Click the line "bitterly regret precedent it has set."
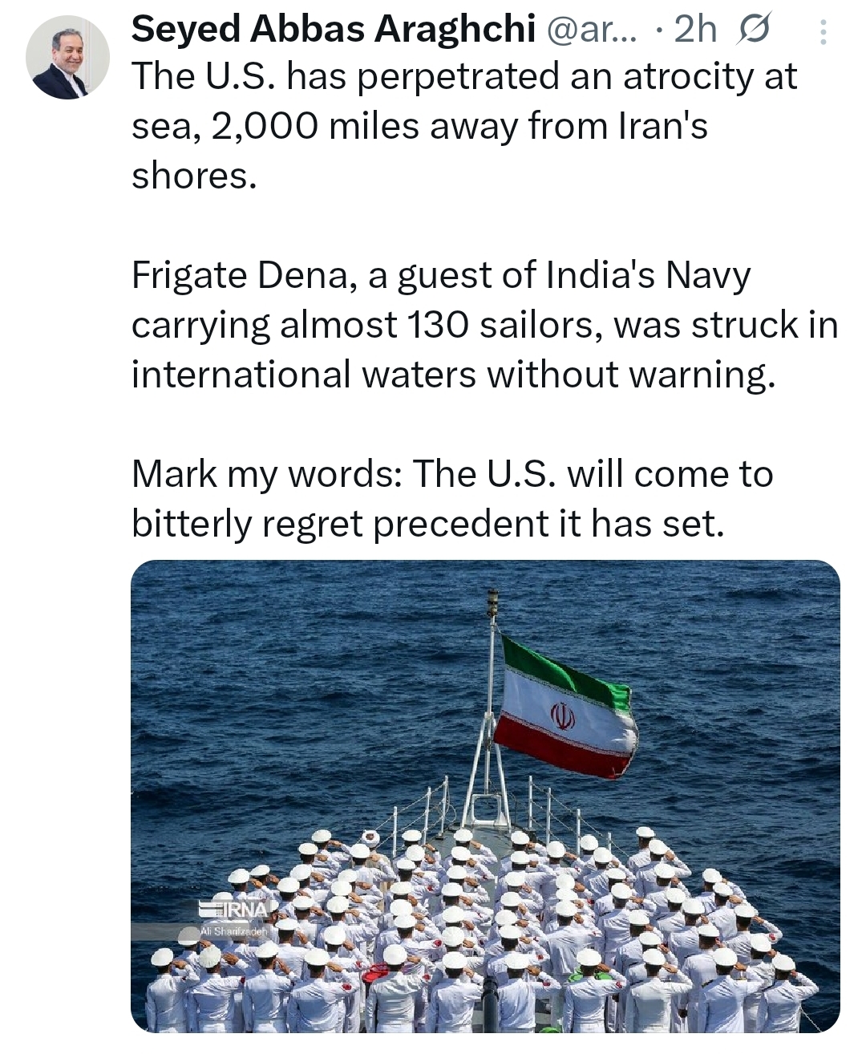866x1054 pixels. point(427,523)
